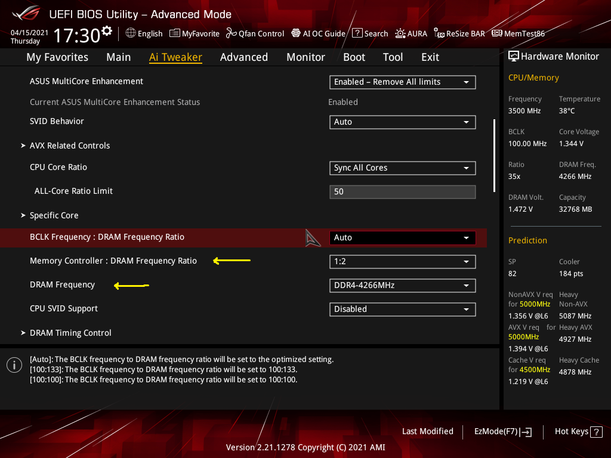
Task: Open the Tool tab
Action: point(393,57)
